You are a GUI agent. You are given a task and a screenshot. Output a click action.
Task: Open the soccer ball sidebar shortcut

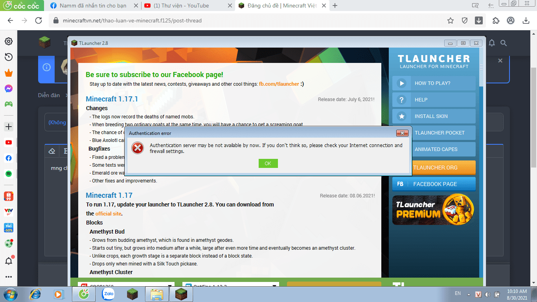(x=8, y=243)
